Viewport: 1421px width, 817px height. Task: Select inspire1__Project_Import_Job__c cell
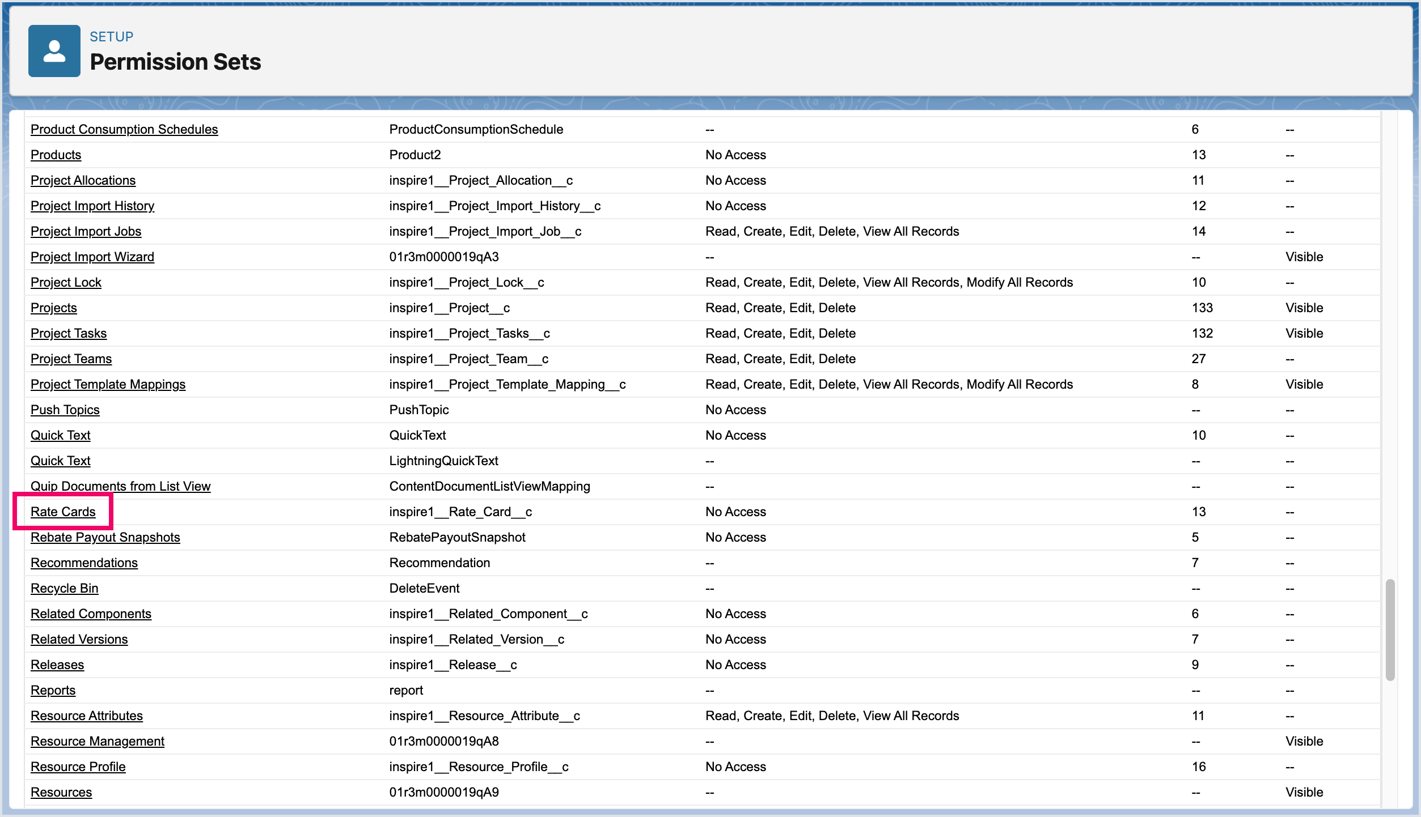[x=485, y=231]
